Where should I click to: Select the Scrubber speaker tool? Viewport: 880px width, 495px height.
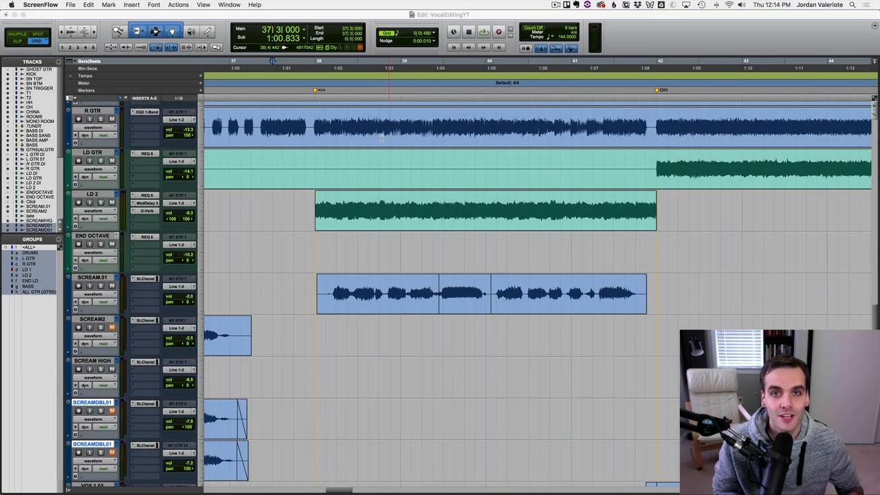coord(192,31)
